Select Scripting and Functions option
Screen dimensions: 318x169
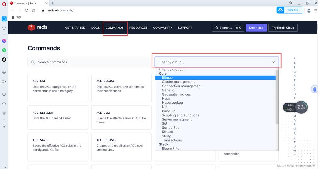pyautogui.click(x=215, y=115)
